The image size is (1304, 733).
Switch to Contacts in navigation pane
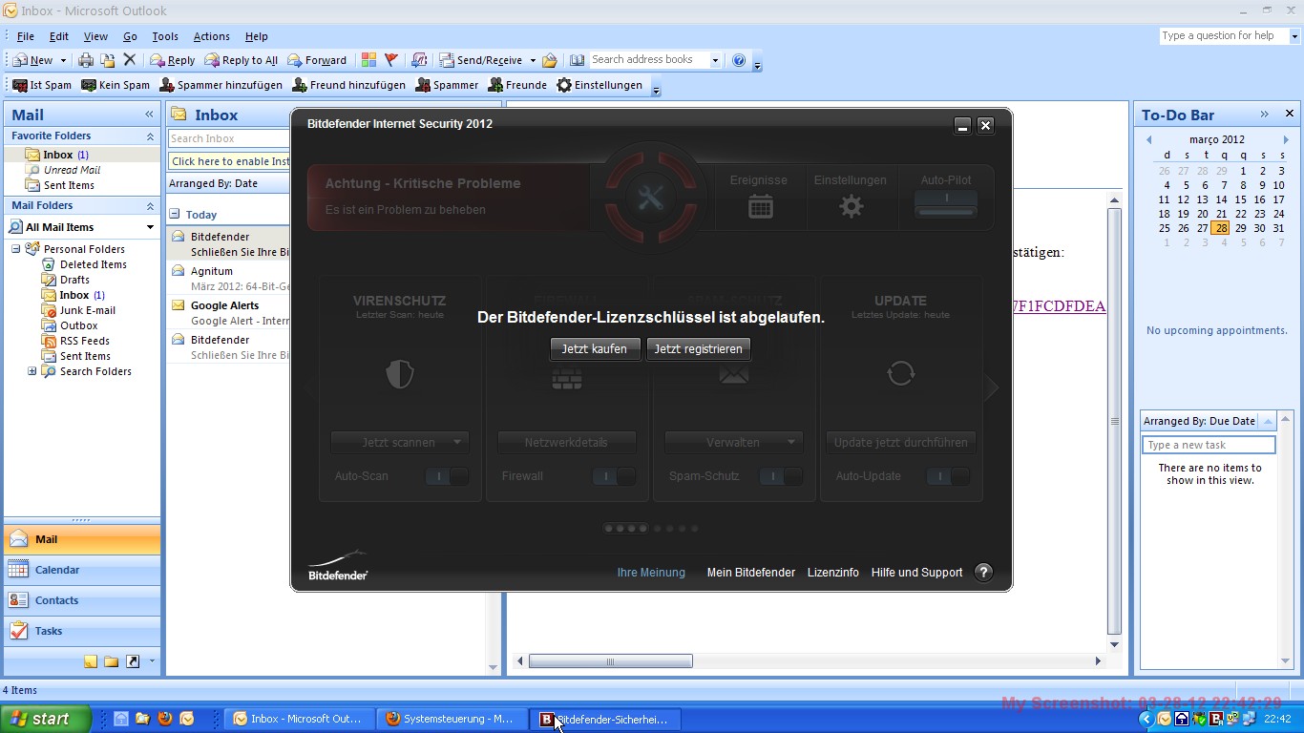(82, 600)
